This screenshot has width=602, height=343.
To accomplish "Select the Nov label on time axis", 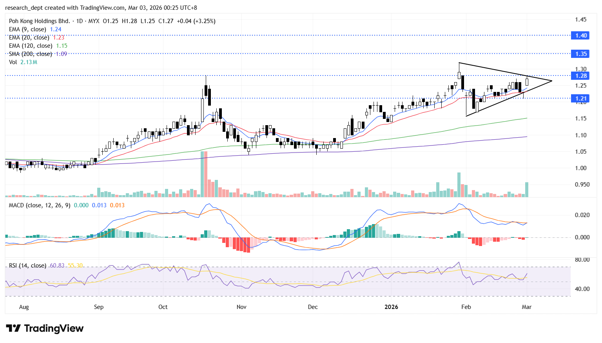I will [241, 307].
